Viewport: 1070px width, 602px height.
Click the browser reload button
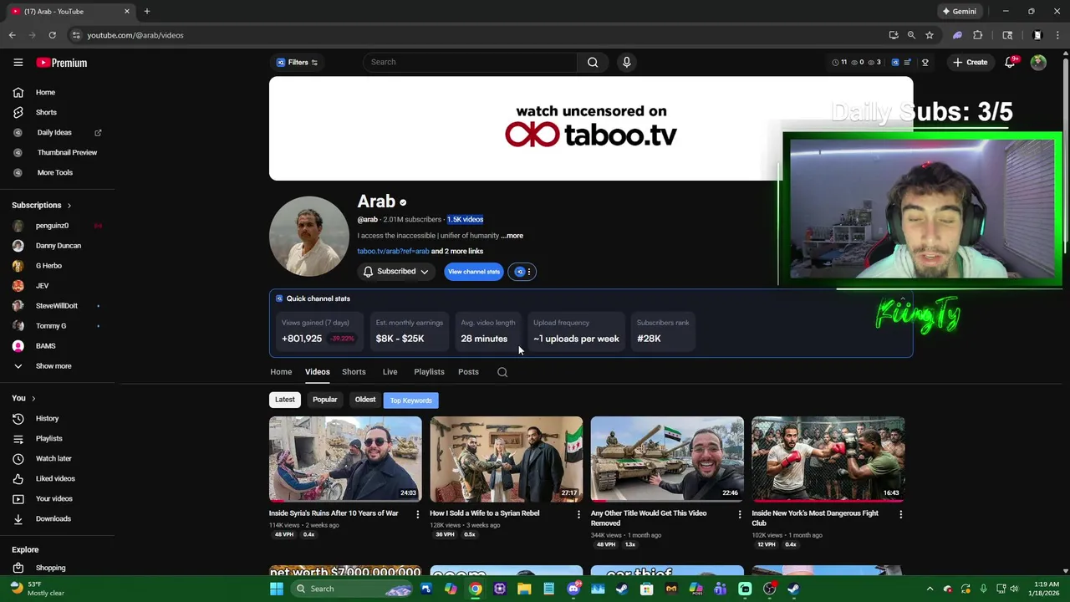pos(52,35)
